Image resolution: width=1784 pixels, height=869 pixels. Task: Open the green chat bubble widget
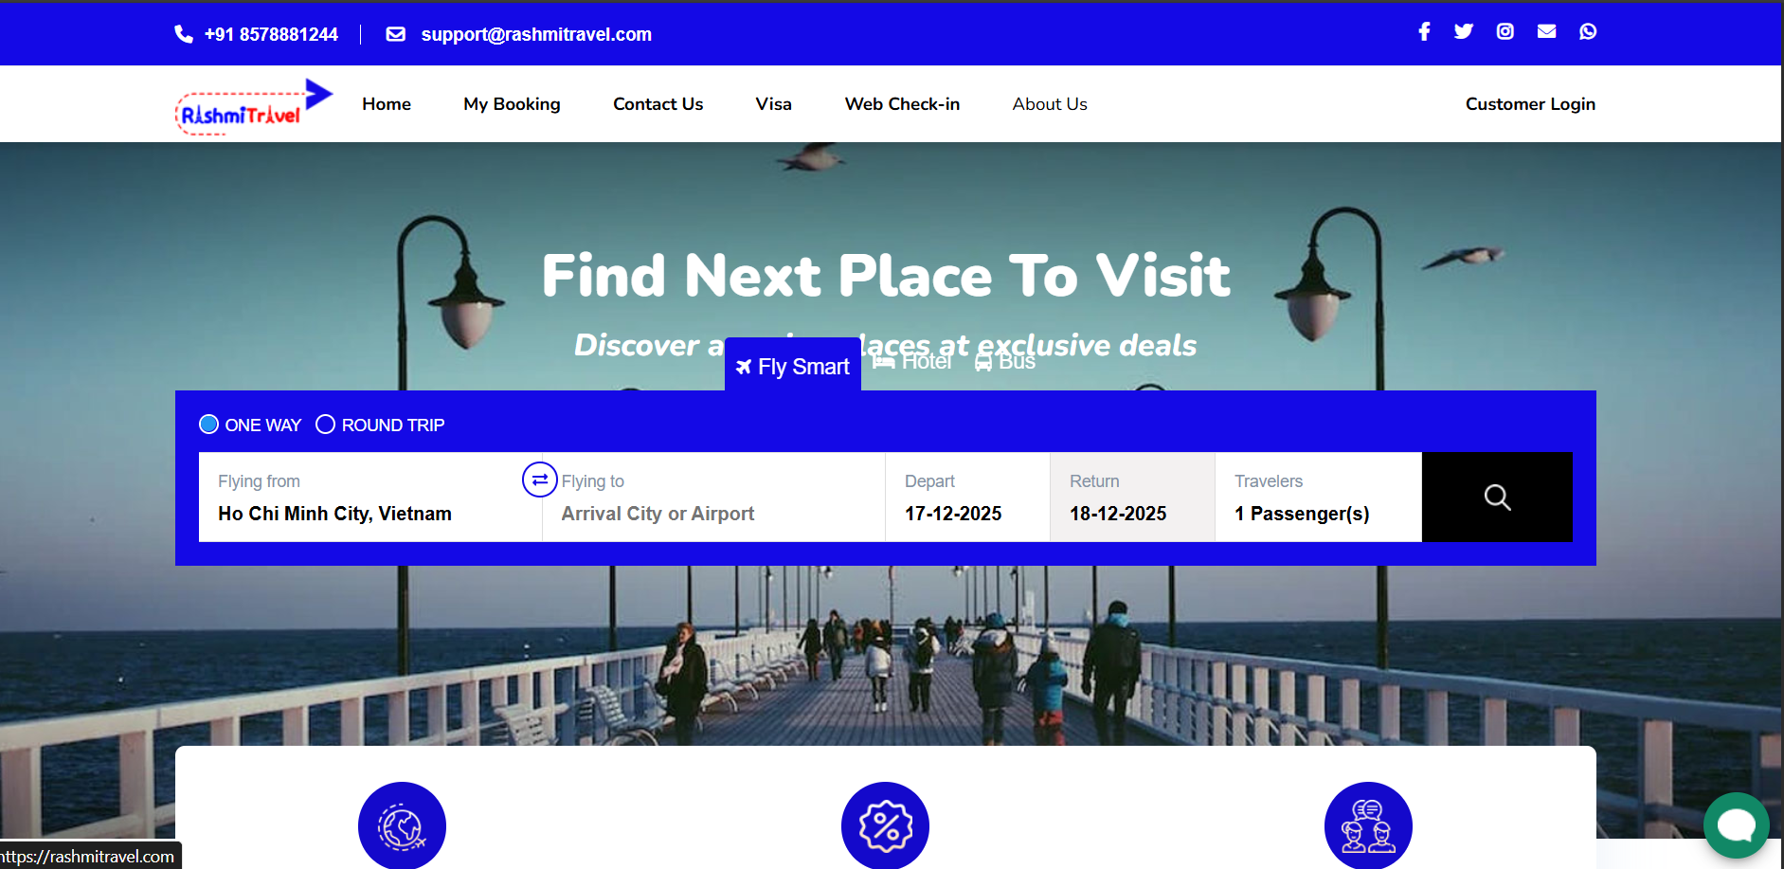tap(1736, 825)
